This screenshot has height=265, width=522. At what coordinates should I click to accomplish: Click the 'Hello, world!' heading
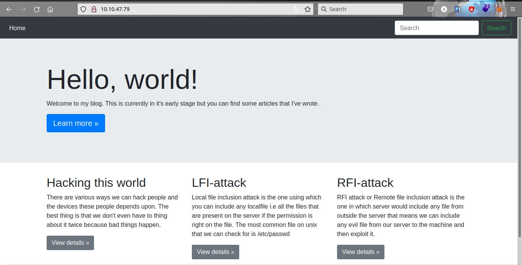[122, 79]
